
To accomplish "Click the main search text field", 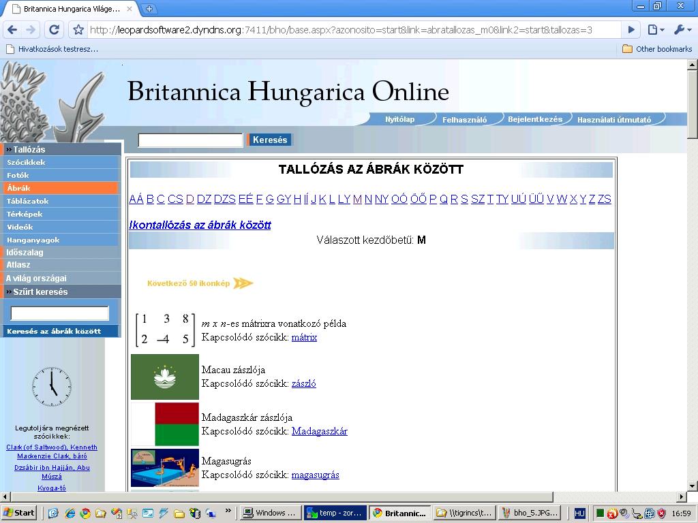I will [x=191, y=140].
